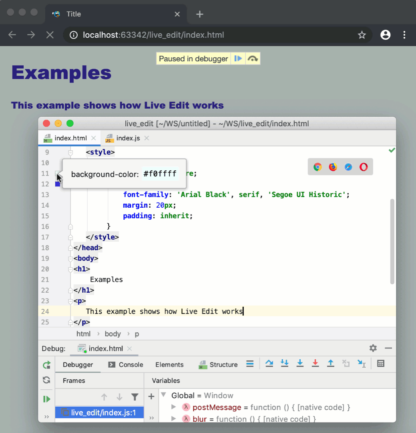Select body in the breadcrumbs bar
Image resolution: width=416 pixels, height=433 pixels.
(113, 334)
